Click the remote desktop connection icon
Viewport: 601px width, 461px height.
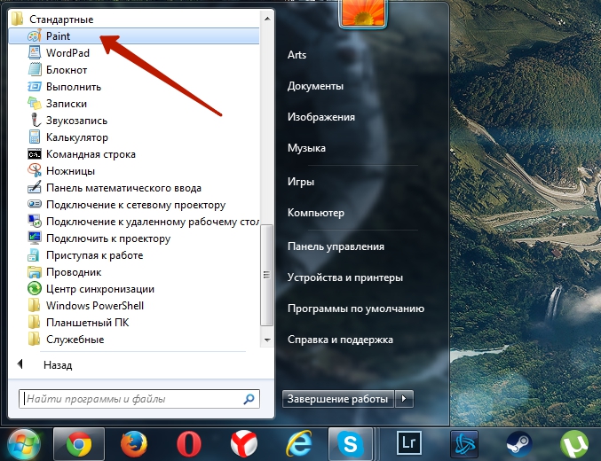pyautogui.click(x=35, y=222)
